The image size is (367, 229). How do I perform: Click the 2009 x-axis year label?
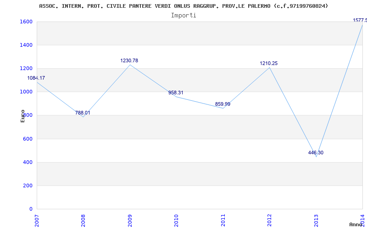coord(130,221)
